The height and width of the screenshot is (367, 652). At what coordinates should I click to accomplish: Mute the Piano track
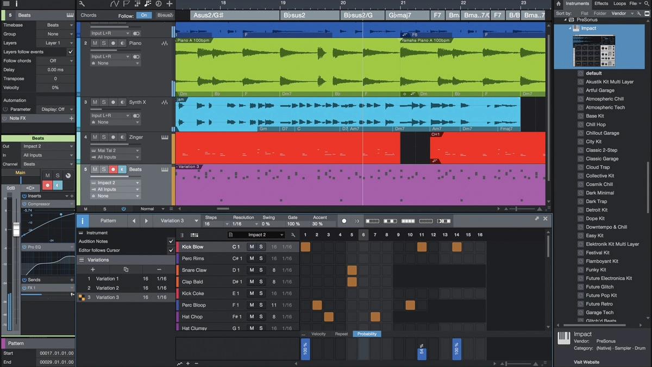coord(95,43)
